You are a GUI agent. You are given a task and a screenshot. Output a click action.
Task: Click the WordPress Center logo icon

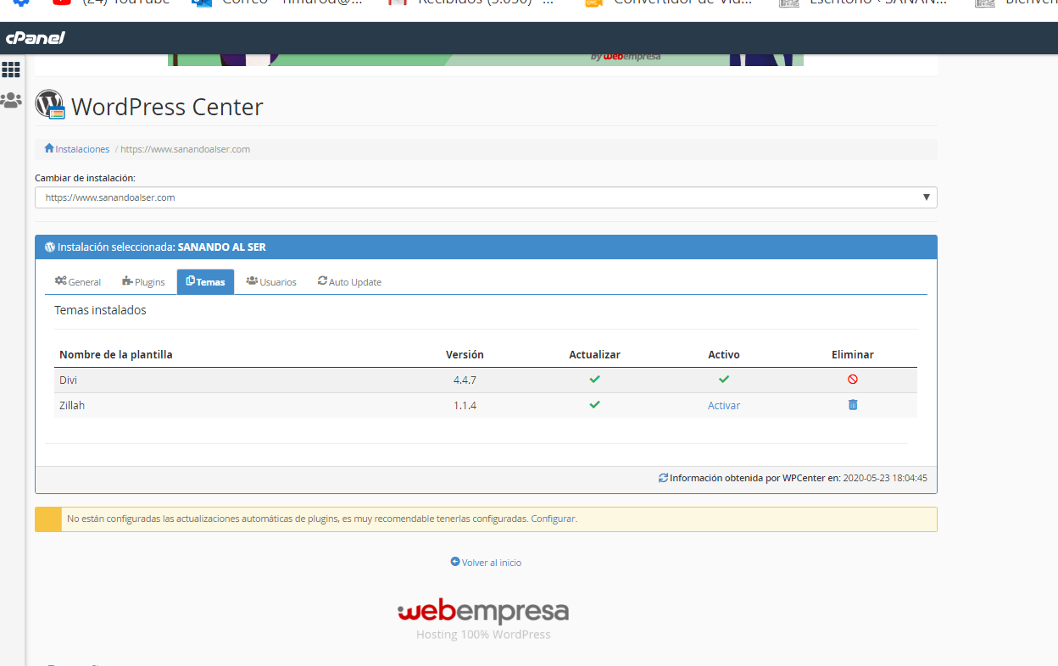point(50,105)
